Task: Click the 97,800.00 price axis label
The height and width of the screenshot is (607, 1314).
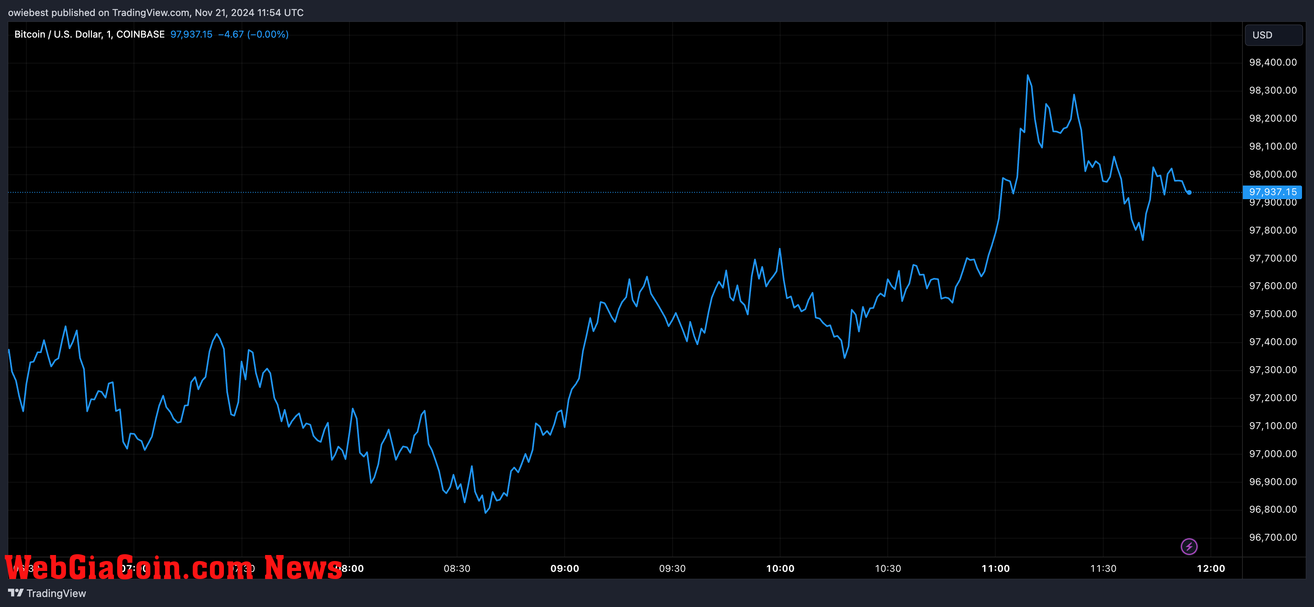Action: [x=1273, y=230]
